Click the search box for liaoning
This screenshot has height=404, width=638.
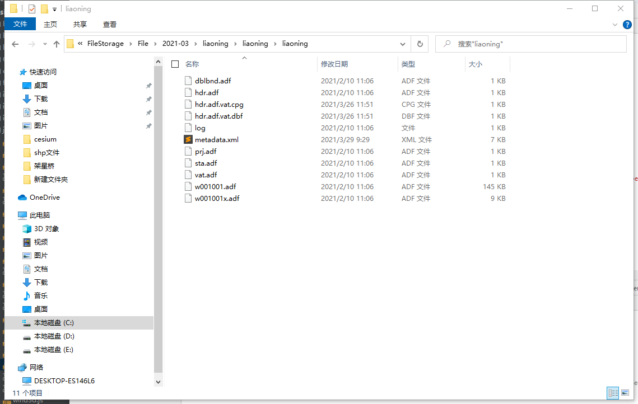tap(530, 44)
